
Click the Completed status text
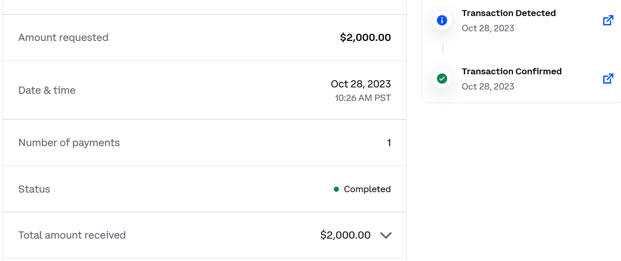pyautogui.click(x=367, y=189)
